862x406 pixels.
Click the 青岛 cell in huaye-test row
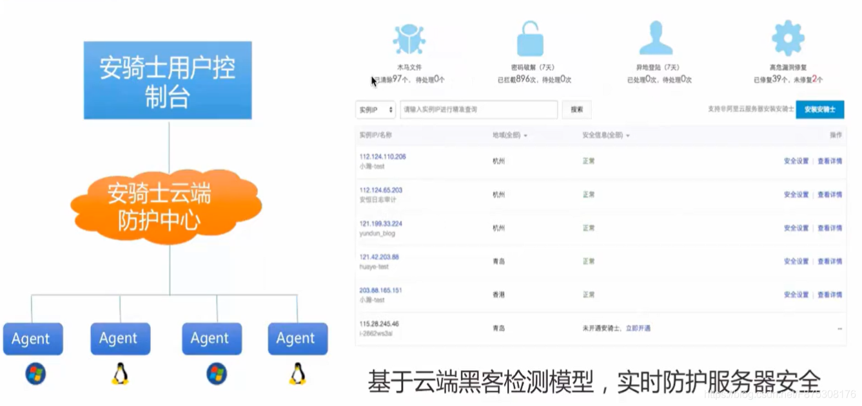[498, 262]
